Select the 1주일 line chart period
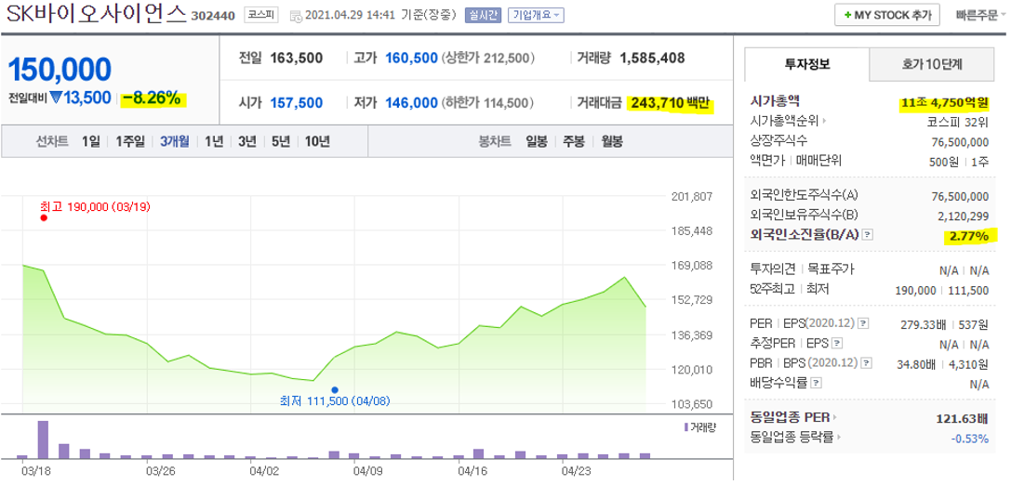 [130, 142]
